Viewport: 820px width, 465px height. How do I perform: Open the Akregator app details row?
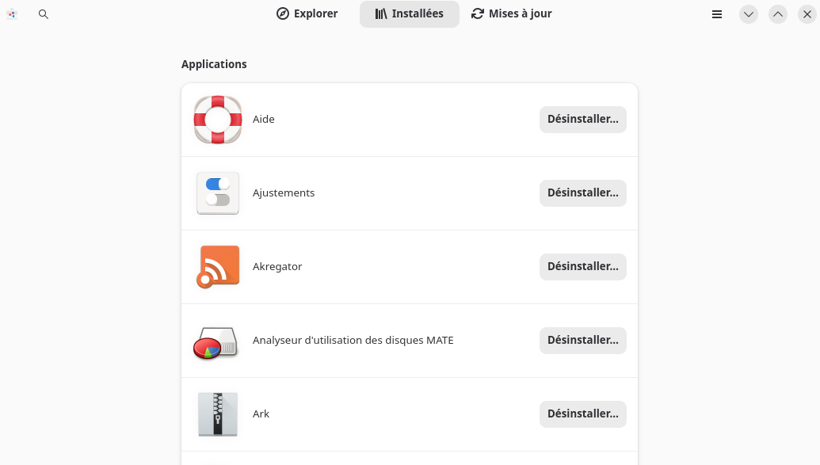[x=380, y=267]
